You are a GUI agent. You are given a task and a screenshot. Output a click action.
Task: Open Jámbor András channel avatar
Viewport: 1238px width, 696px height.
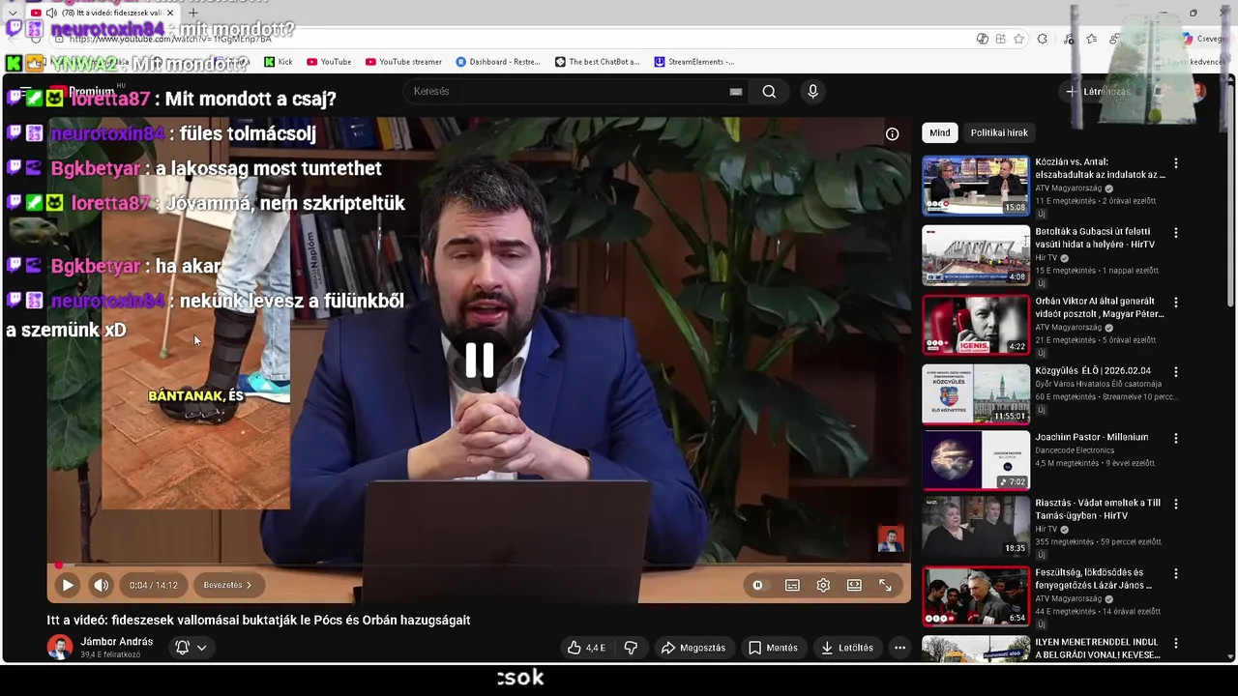[x=60, y=648]
